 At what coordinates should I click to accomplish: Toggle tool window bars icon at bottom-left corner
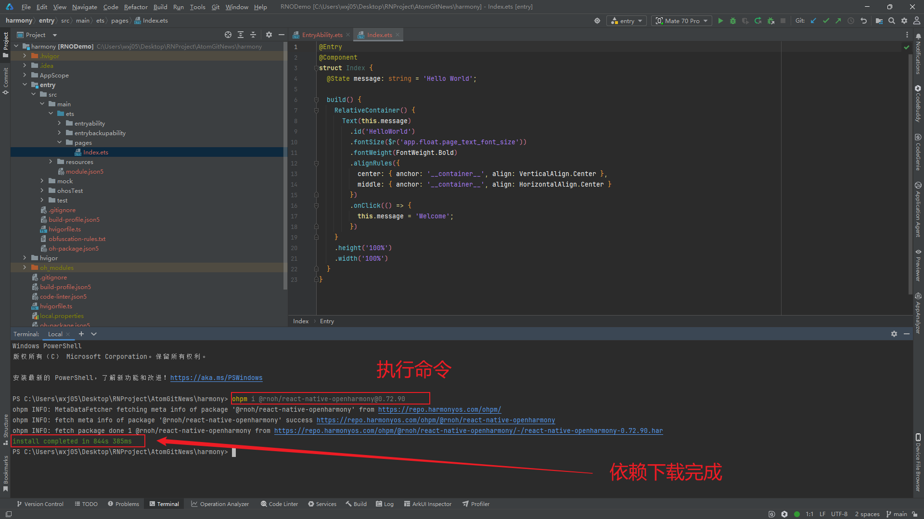(x=9, y=514)
